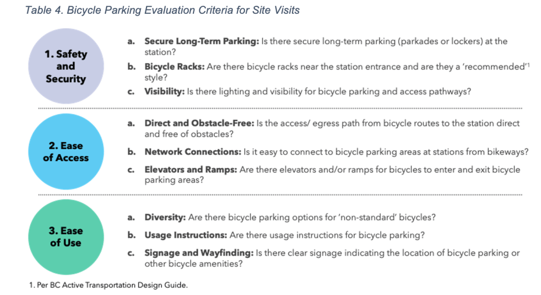The height and width of the screenshot is (295, 541).
Task: Click the Direct and Obstacle-Free heading
Action: pyautogui.click(x=199, y=123)
